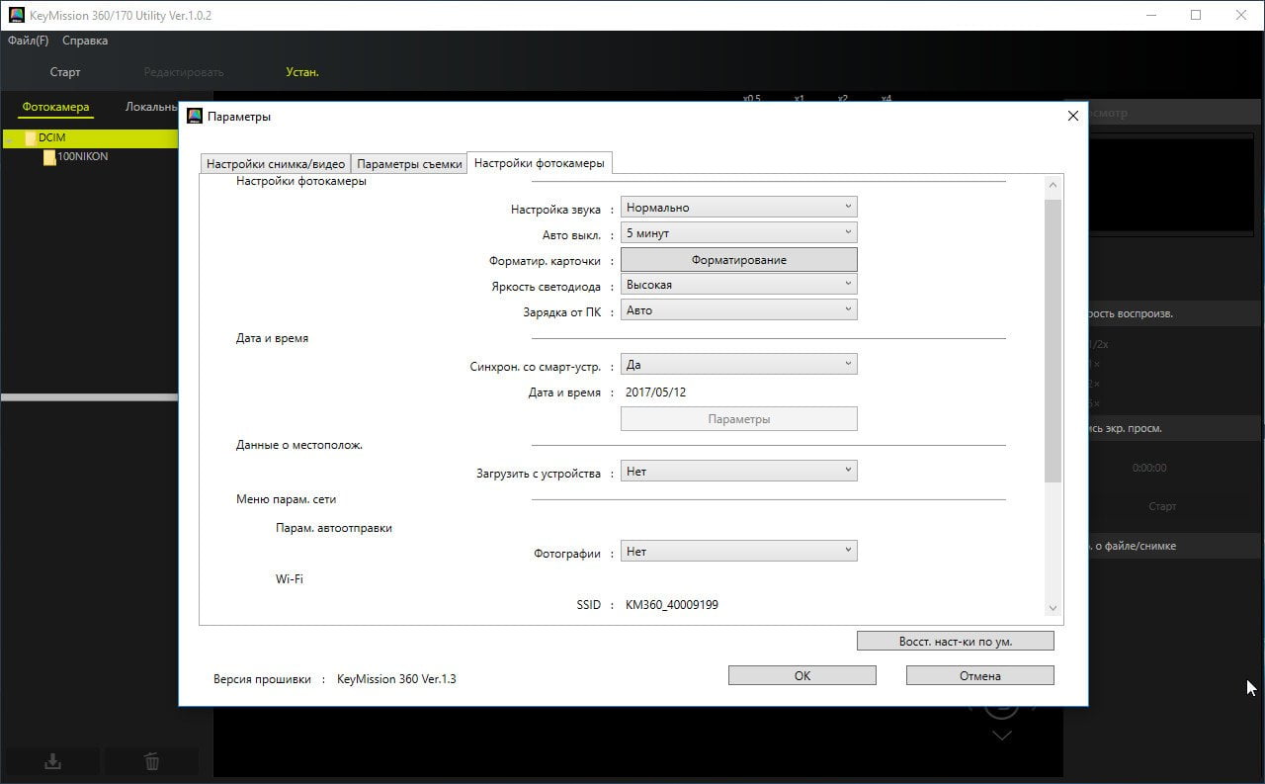The image size is (1265, 784).
Task: Click the KeyMission app icon in title bar
Action: point(16,15)
